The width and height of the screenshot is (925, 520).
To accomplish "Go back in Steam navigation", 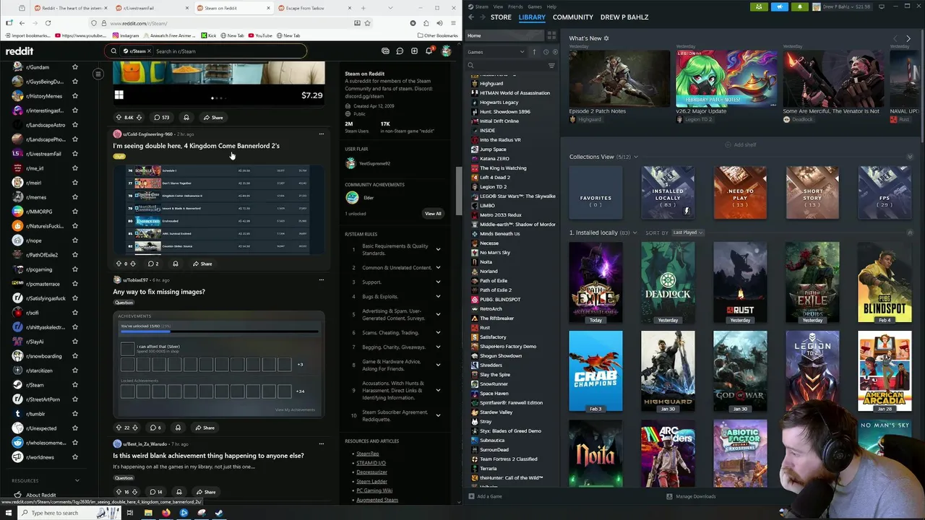I will 471,17.
